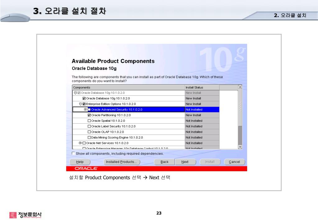Image resolution: width=318 pixels, height=220 pixels.
Task: Uncheck Oracle Partitioning checkbox
Action: point(89,115)
